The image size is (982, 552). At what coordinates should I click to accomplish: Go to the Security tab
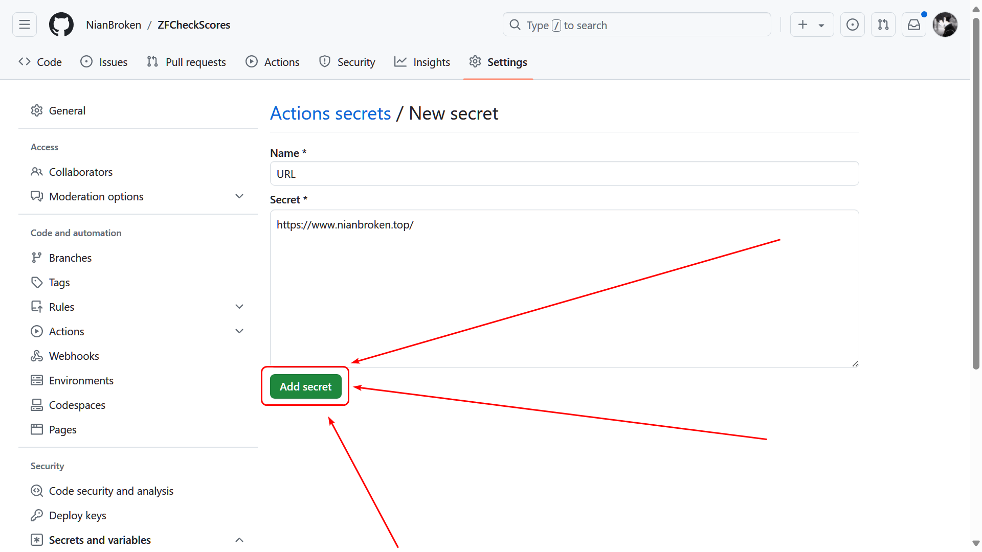347,62
